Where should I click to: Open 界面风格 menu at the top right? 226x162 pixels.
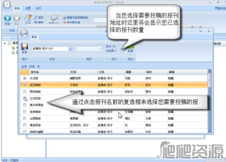coord(220,8)
